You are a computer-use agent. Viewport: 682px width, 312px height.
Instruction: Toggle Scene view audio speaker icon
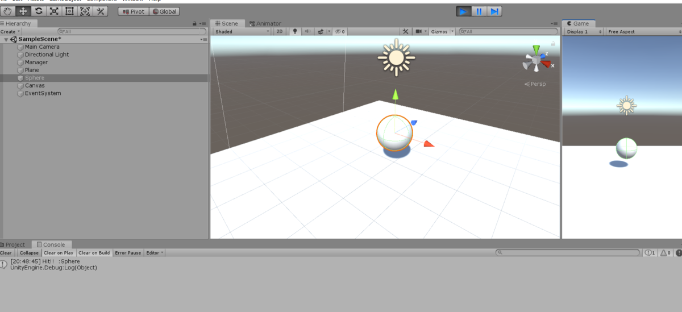coord(307,32)
